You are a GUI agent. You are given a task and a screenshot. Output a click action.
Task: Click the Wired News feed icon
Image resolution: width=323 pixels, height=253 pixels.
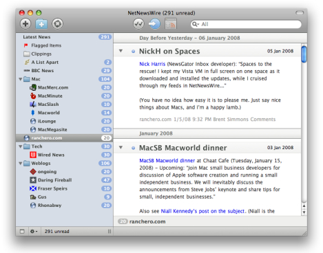[x=33, y=155]
